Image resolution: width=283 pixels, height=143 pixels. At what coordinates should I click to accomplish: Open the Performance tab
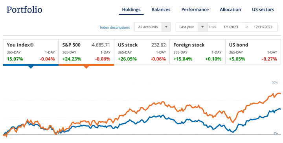(x=195, y=9)
